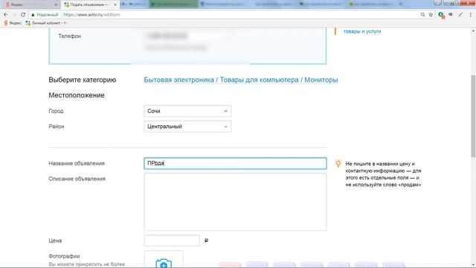Click the Описание объявления text area
Screen dimensions: 476x268
click(235, 202)
